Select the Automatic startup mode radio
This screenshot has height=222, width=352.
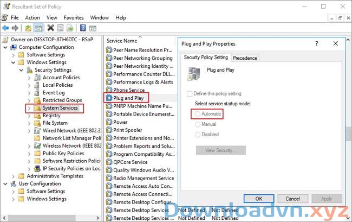point(198,114)
